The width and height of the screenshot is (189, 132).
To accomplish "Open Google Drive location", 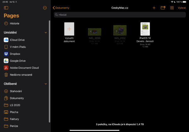I will click(x=18, y=61).
